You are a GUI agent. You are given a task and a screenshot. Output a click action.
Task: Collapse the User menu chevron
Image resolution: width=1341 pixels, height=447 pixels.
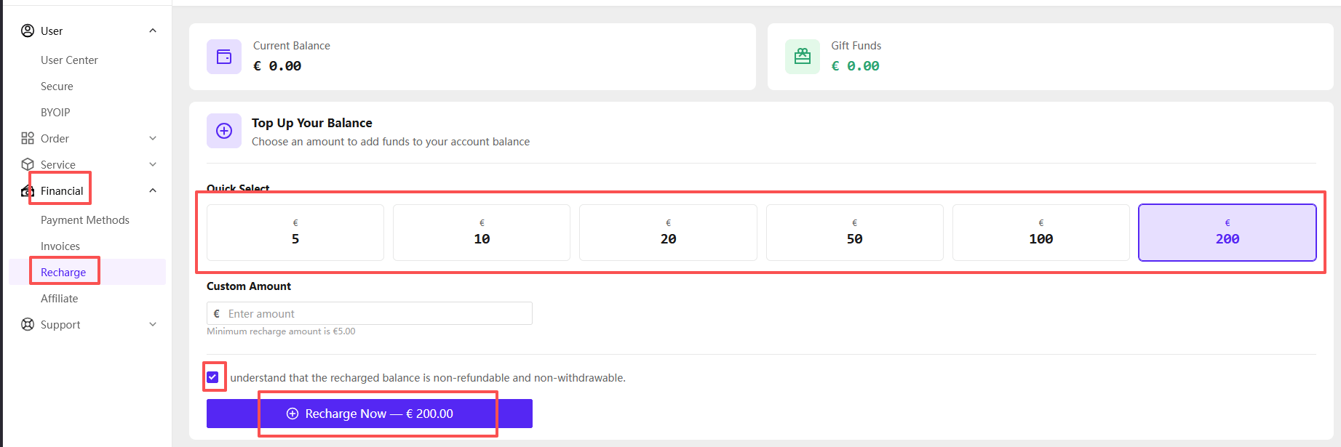pos(153,31)
